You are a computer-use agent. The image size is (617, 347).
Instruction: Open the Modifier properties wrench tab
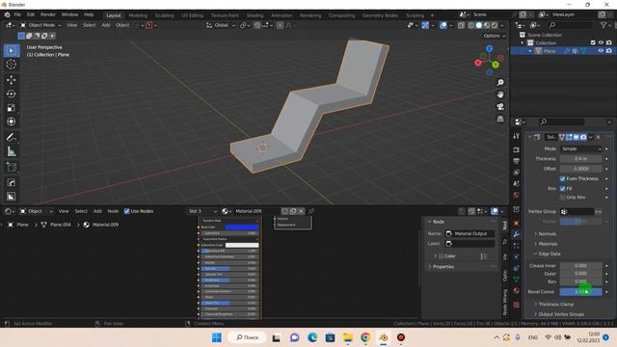pos(517,234)
